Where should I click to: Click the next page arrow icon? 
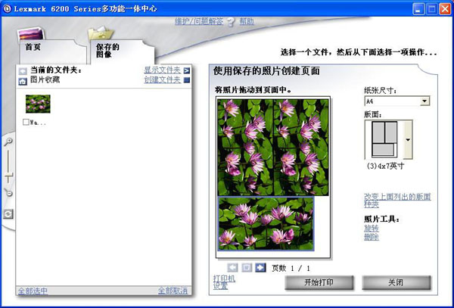pyautogui.click(x=260, y=267)
